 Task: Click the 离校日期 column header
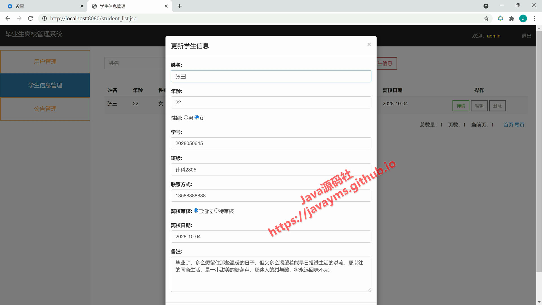tap(392, 90)
